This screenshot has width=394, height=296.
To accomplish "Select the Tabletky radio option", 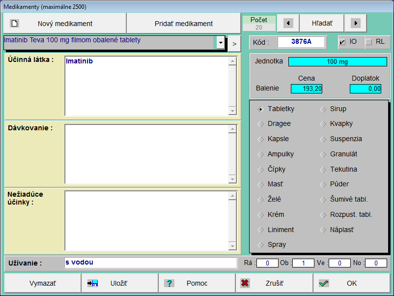I will click(x=260, y=109).
